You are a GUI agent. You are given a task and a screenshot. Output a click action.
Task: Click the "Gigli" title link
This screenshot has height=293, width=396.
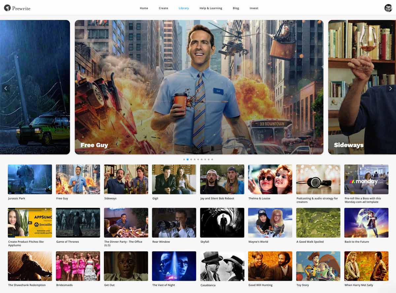click(155, 199)
